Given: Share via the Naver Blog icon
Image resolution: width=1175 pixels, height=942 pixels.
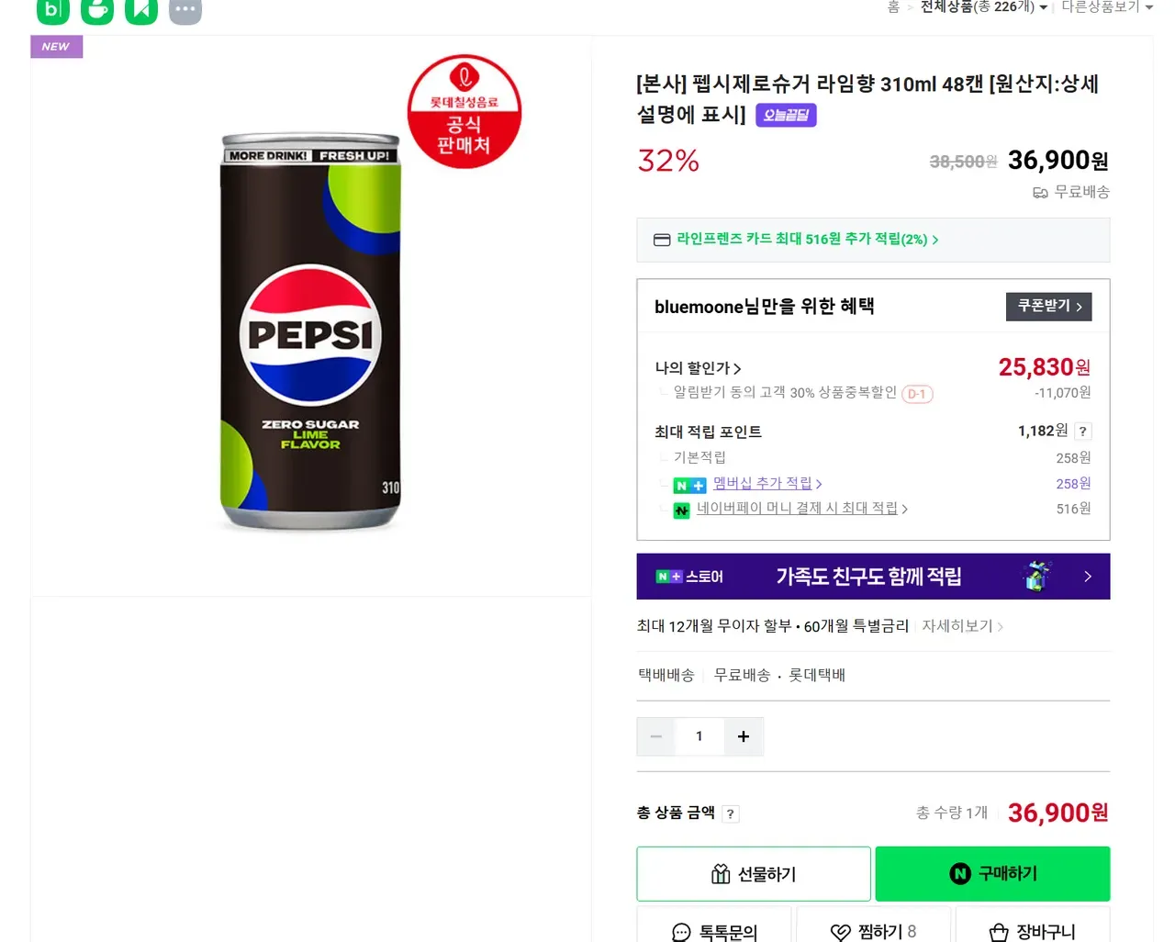Looking at the screenshot, I should tap(52, 10).
